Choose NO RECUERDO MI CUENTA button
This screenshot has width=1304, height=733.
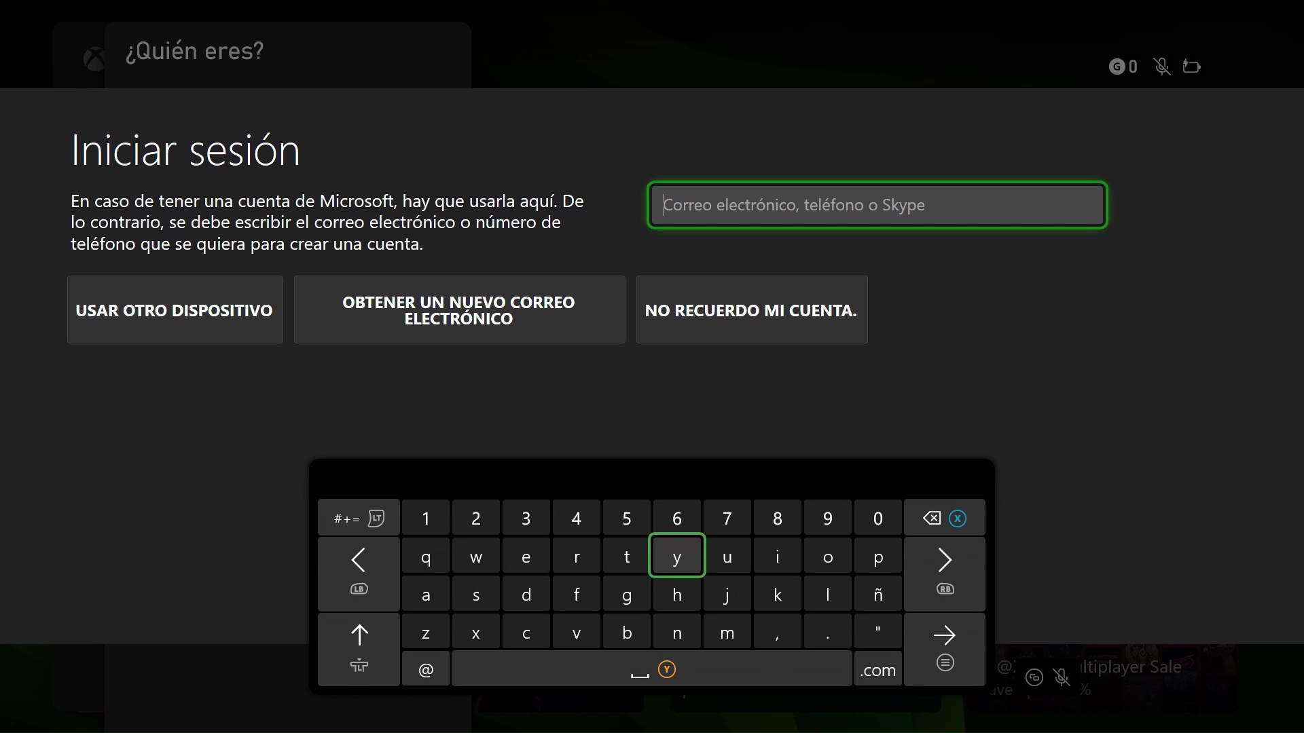pyautogui.click(x=752, y=309)
